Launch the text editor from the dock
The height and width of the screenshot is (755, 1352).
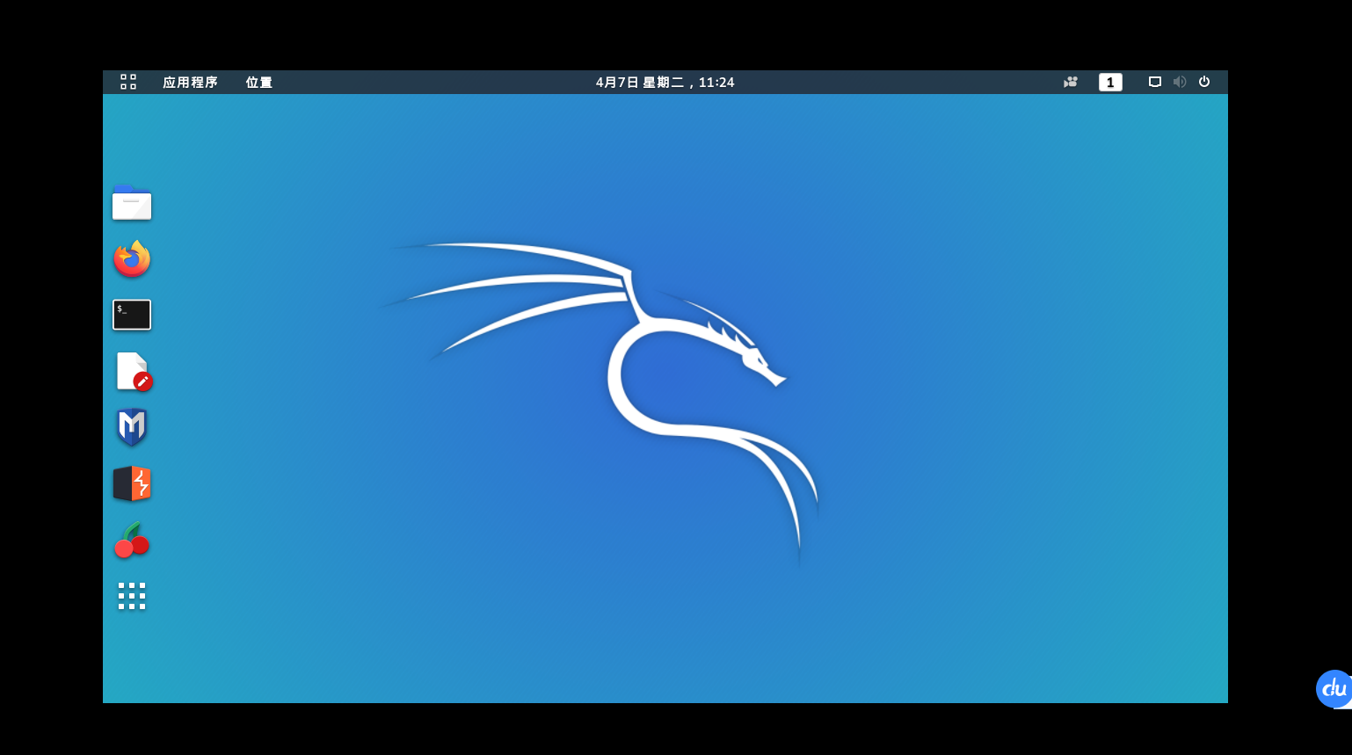pos(132,371)
